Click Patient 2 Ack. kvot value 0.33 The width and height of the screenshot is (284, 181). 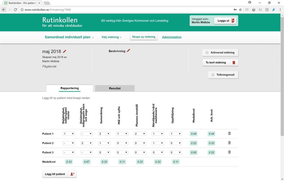(x=211, y=143)
